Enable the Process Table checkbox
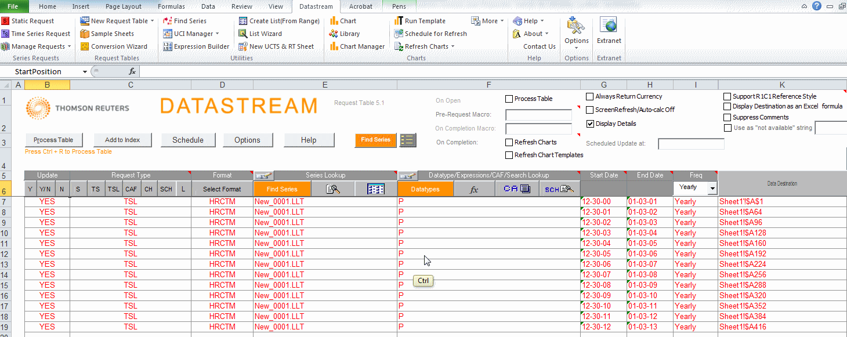 coord(509,99)
